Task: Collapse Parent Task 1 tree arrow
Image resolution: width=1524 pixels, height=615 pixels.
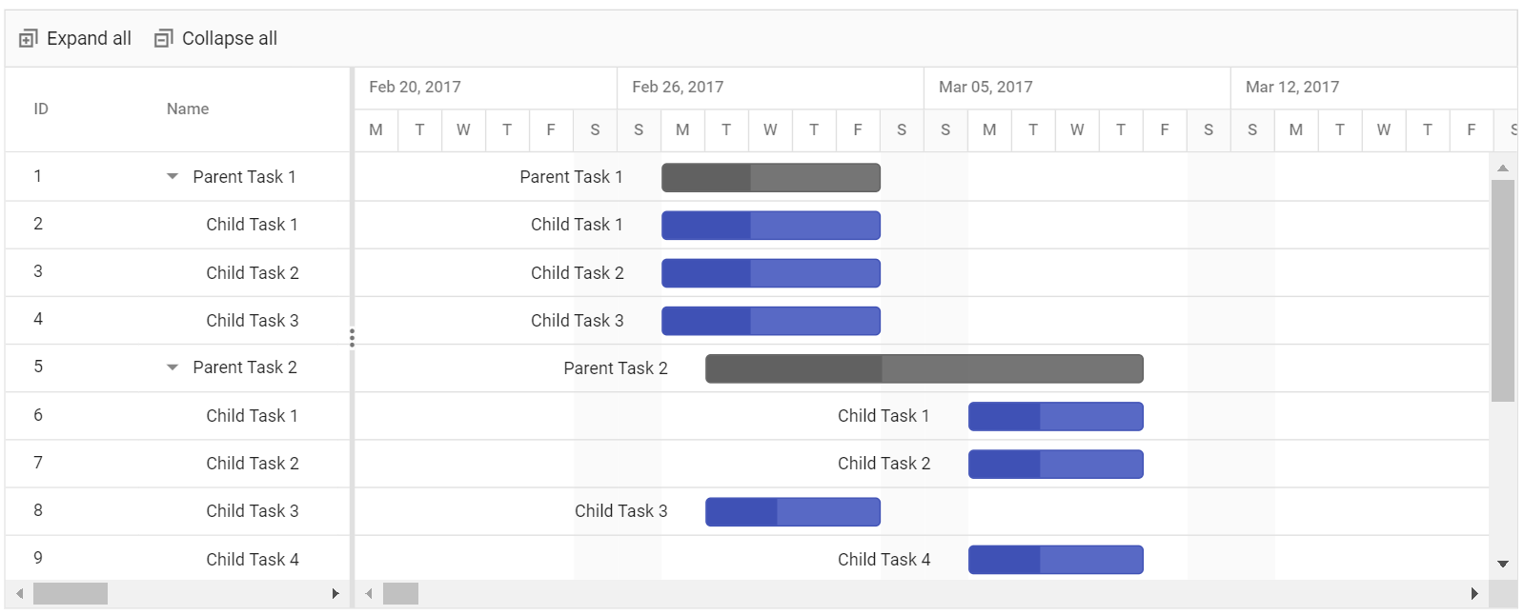Action: (173, 176)
